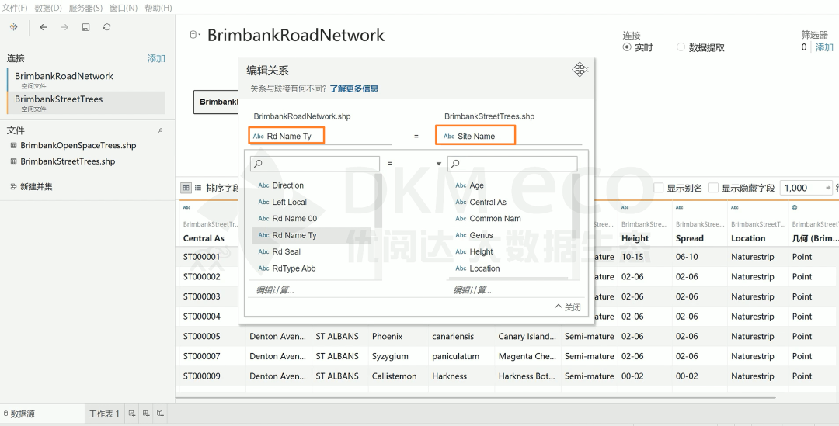839x426 pixels.
Task: Open the Site Name field selector
Action: point(475,136)
